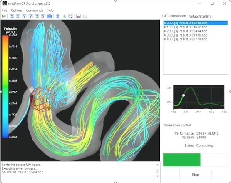The width and height of the screenshot is (231, 183).
Task: Click the red wireframe sphere in the viewport
Action: coord(42,100)
